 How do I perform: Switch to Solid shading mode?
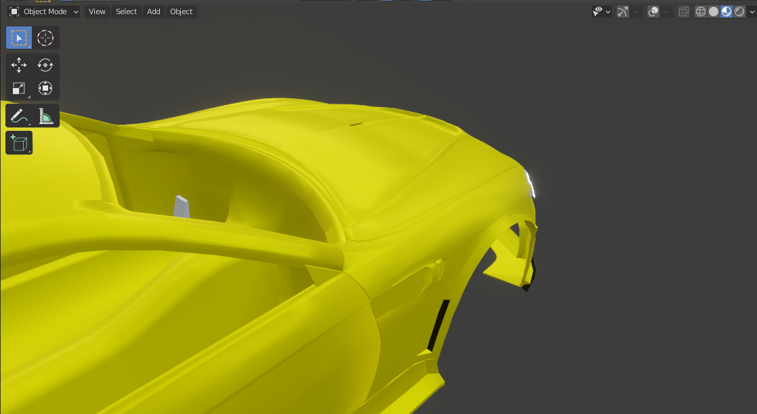click(x=714, y=12)
